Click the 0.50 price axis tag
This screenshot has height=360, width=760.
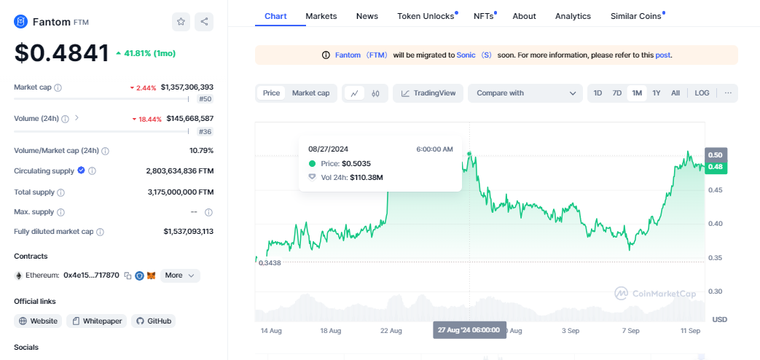click(x=716, y=155)
